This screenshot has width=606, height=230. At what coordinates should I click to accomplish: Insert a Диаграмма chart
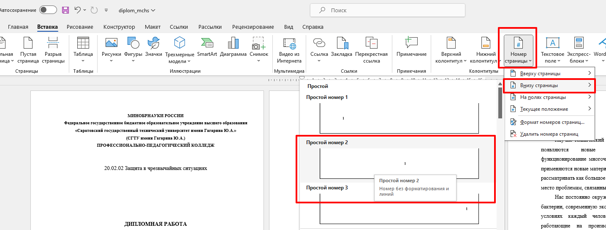click(233, 47)
